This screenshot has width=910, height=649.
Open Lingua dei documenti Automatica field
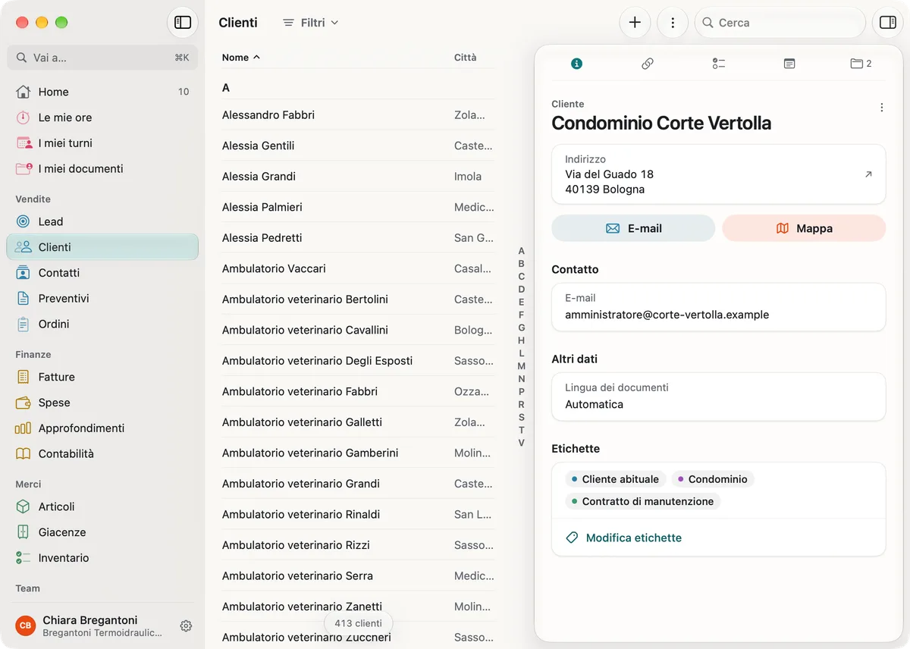tap(719, 397)
